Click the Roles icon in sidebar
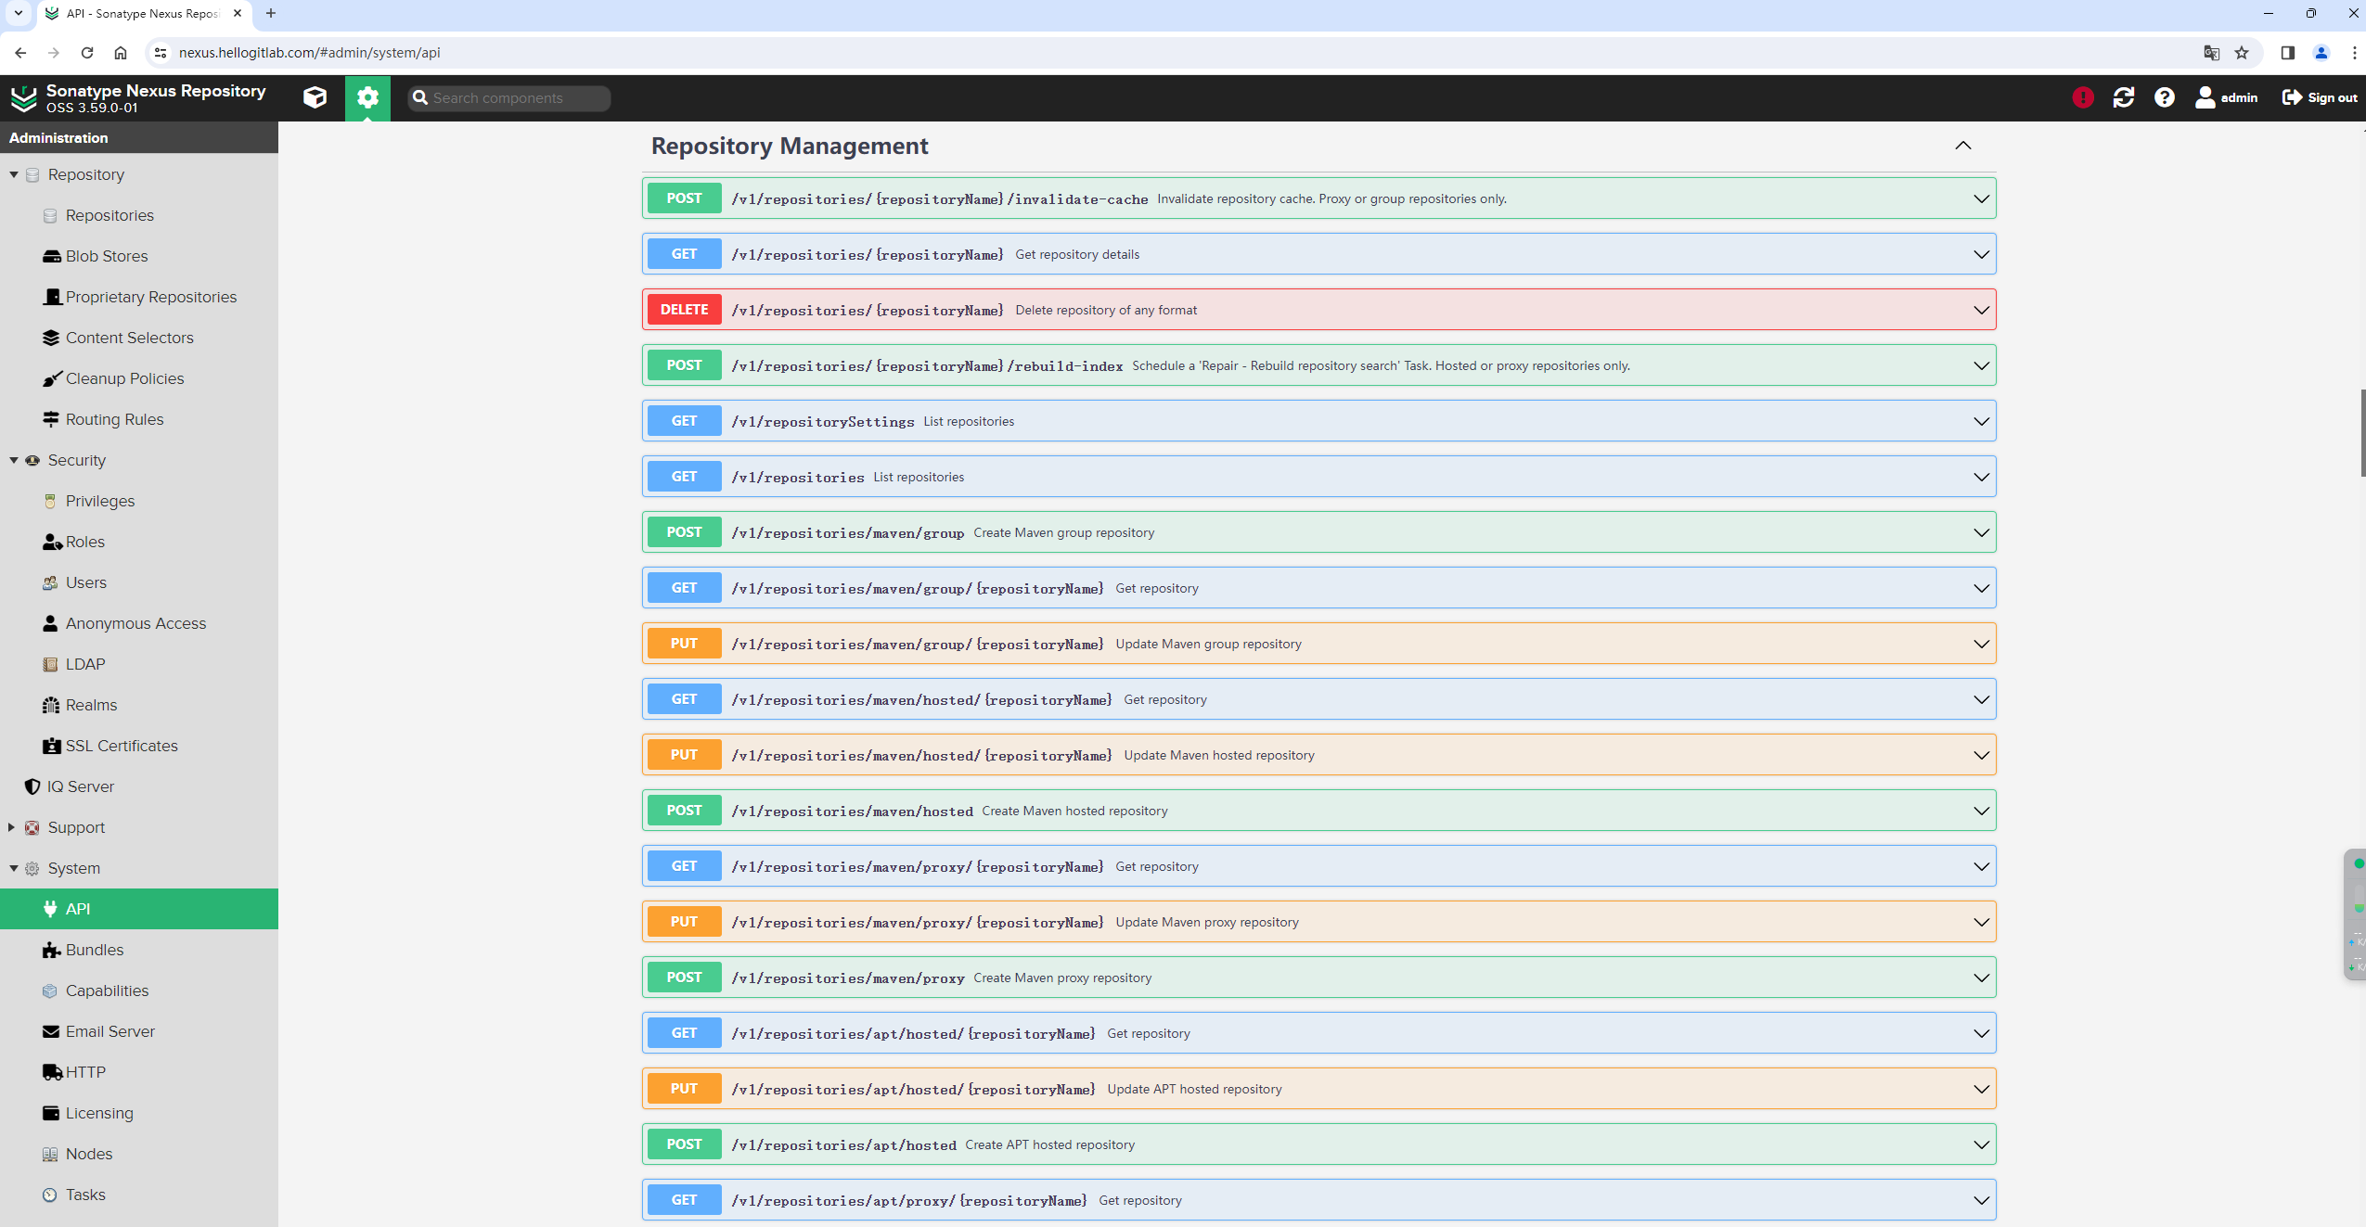 [x=52, y=542]
